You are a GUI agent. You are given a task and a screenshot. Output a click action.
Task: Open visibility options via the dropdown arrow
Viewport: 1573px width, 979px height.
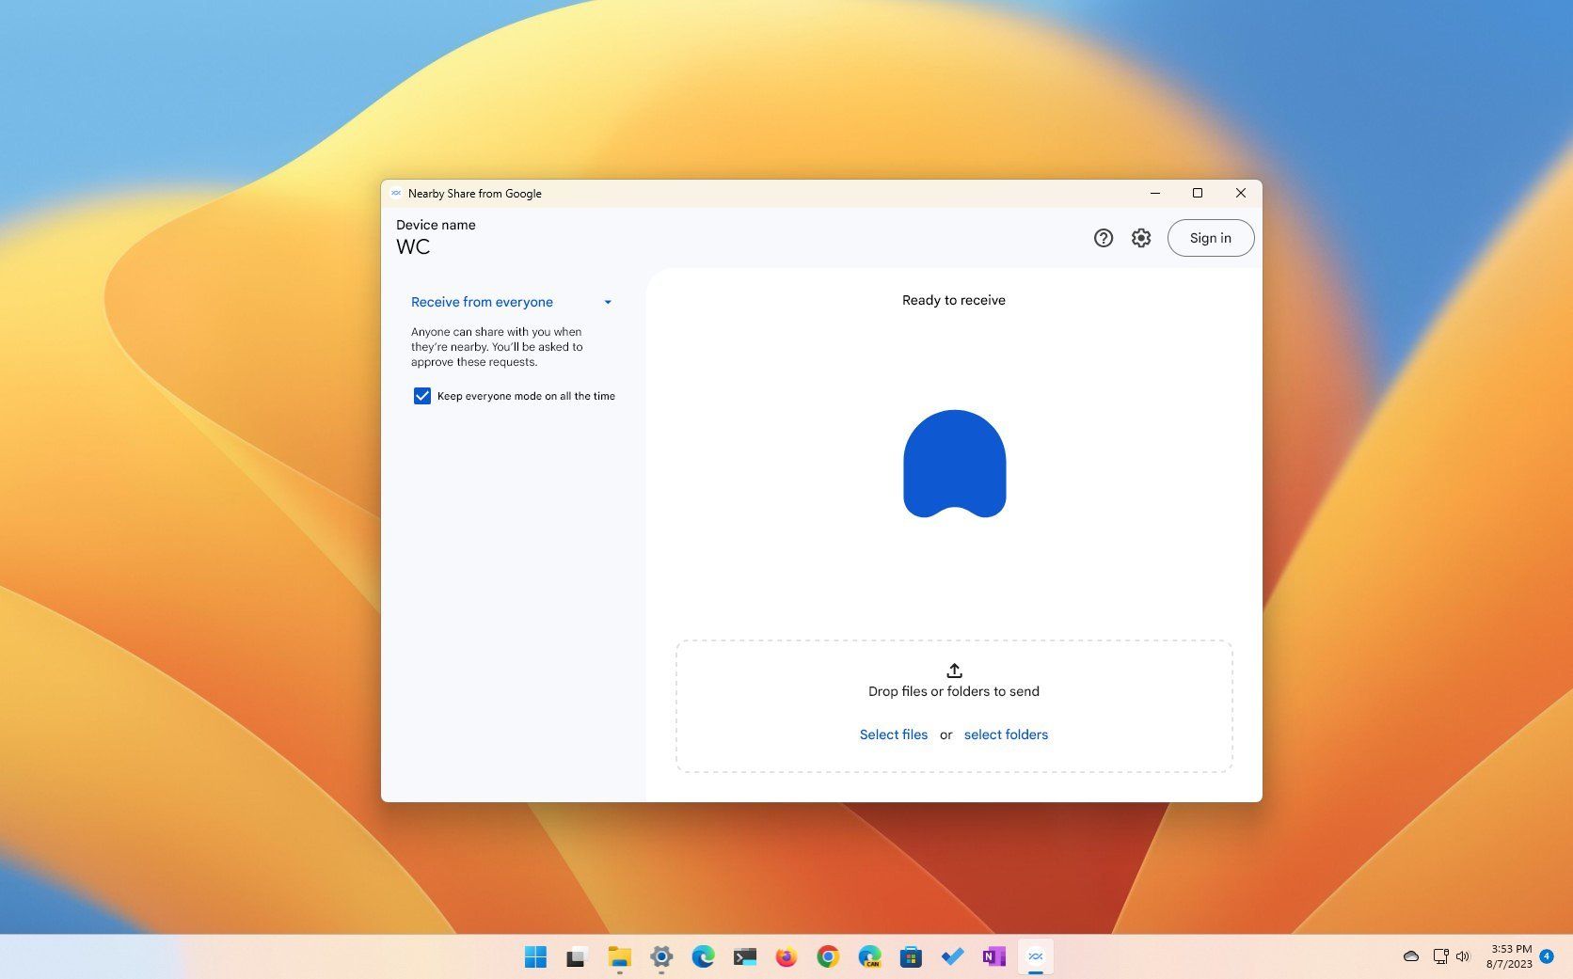pyautogui.click(x=608, y=302)
